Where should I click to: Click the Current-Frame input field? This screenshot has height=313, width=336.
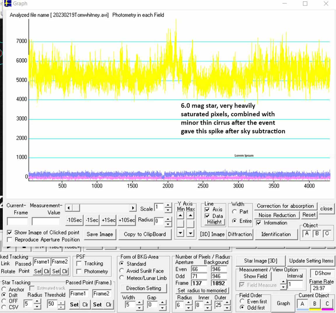click(x=17, y=221)
